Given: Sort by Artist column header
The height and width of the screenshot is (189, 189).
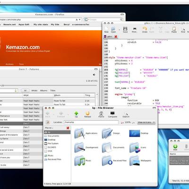Looking at the screenshot, I should (x=38, y=95).
